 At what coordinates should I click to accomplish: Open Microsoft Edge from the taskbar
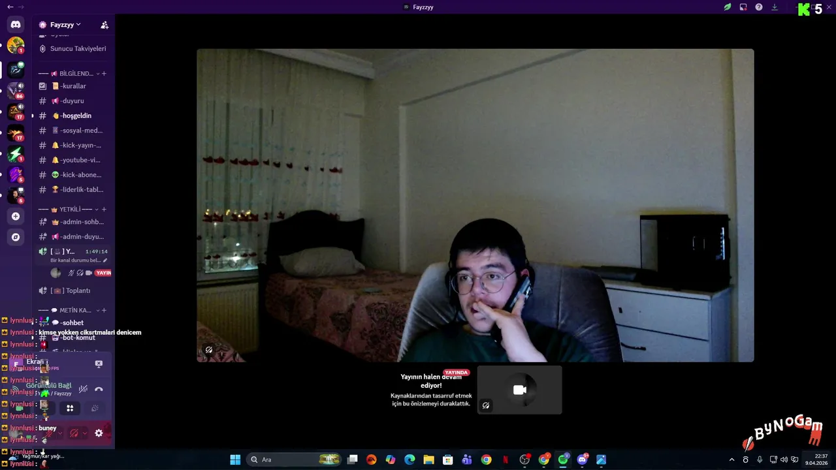point(410,460)
